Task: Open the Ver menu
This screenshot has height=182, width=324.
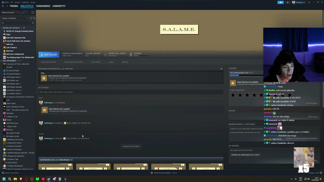Action: coord(12,2)
